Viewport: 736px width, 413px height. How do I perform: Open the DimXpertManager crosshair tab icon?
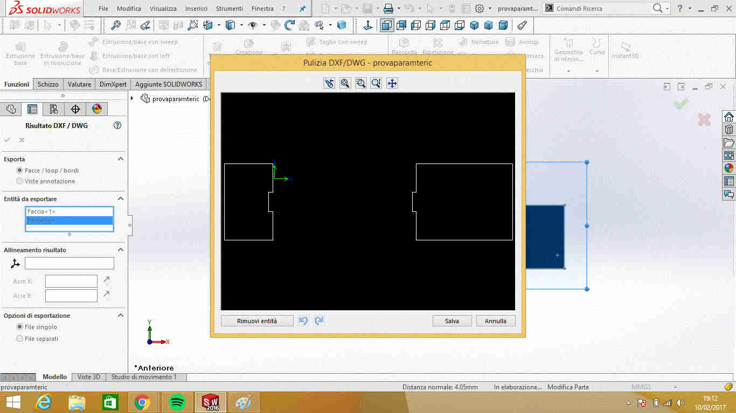[x=75, y=109]
